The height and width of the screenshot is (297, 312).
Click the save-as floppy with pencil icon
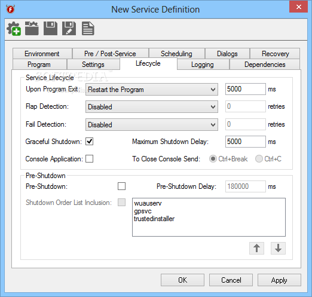coord(69,29)
